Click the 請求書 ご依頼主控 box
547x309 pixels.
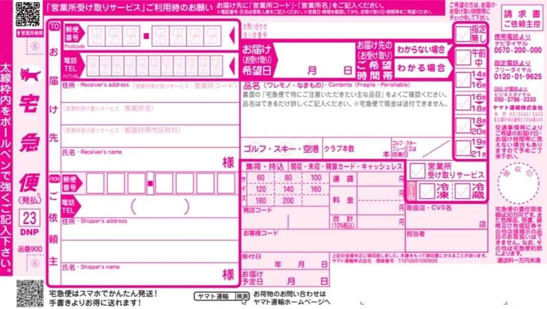(x=522, y=19)
